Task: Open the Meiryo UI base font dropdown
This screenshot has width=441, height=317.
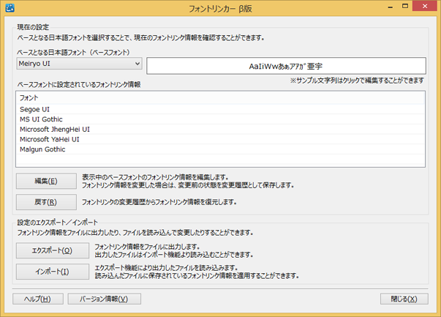Action: pos(79,64)
